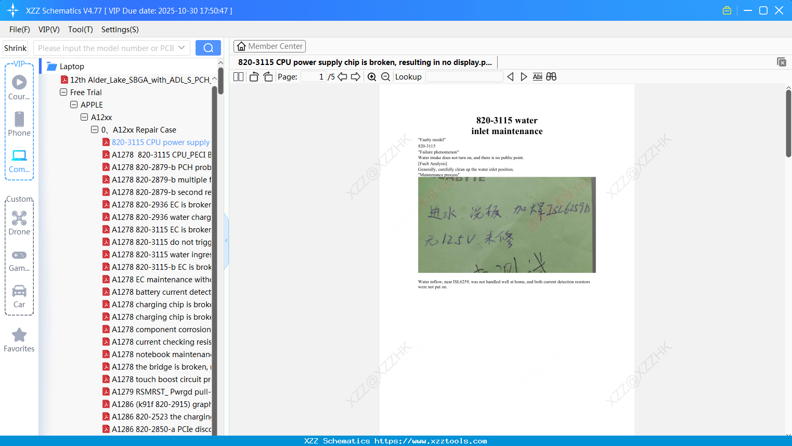Select 820-3115 CPU power supply item
The height and width of the screenshot is (446, 792).
coord(157,142)
